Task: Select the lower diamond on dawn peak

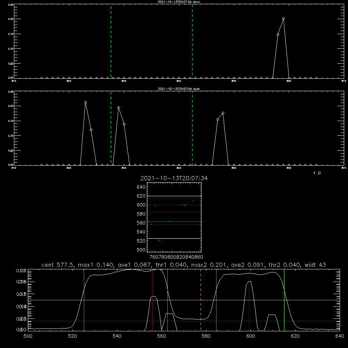Action: pos(278,34)
